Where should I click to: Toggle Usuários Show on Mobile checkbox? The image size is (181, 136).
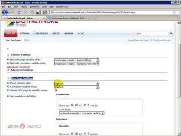(85, 133)
